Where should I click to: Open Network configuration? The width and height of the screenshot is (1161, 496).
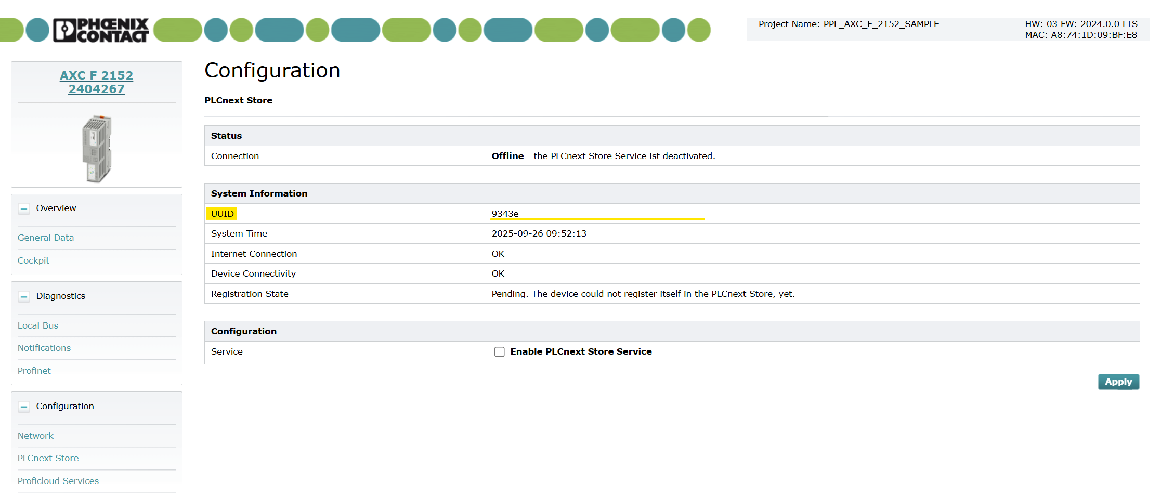click(x=35, y=436)
